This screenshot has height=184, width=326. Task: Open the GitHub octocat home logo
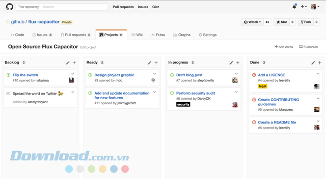pyautogui.click(x=10, y=7)
